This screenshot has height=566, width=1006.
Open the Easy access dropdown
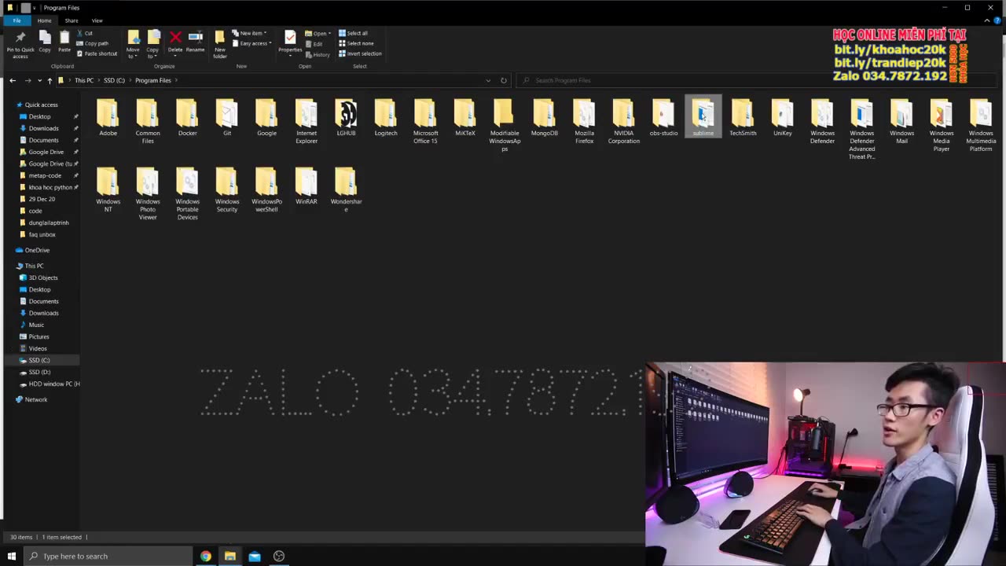[x=251, y=43]
